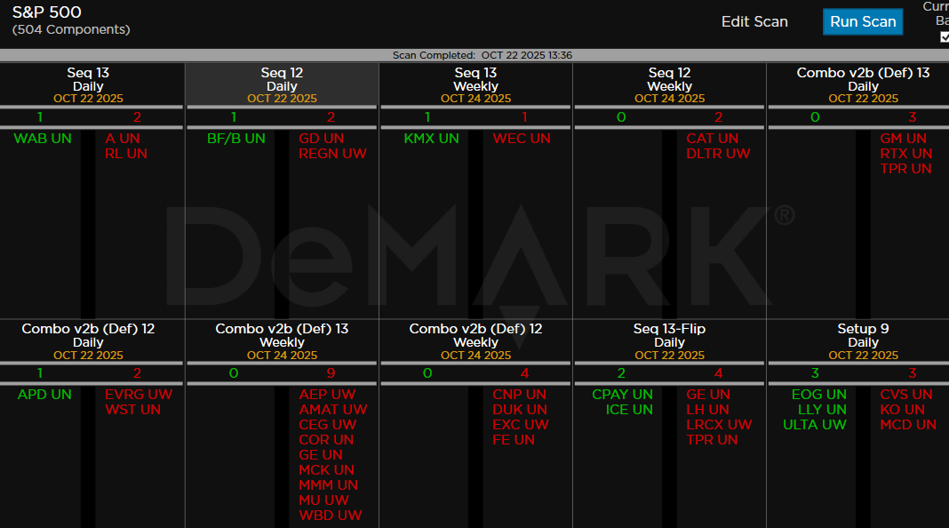Select AMAT UW in weekly Combo list
Viewport: 949px width, 528px height.
coord(332,410)
